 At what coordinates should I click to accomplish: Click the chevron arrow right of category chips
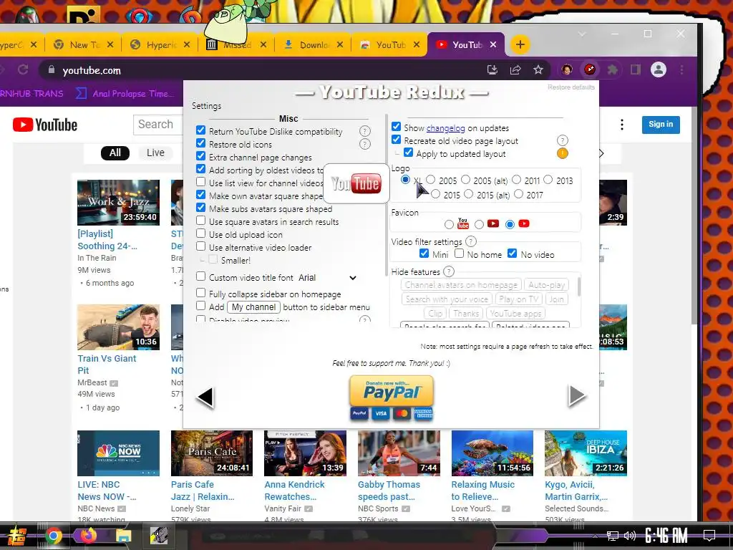click(601, 153)
